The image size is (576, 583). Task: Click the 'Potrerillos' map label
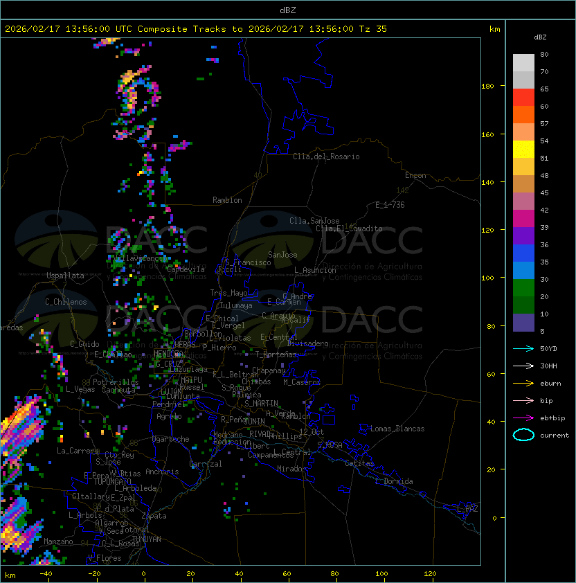pyautogui.click(x=116, y=382)
